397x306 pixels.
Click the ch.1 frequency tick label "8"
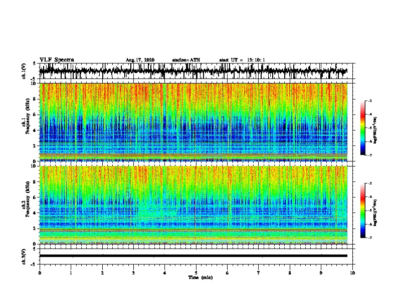pyautogui.click(x=35, y=99)
